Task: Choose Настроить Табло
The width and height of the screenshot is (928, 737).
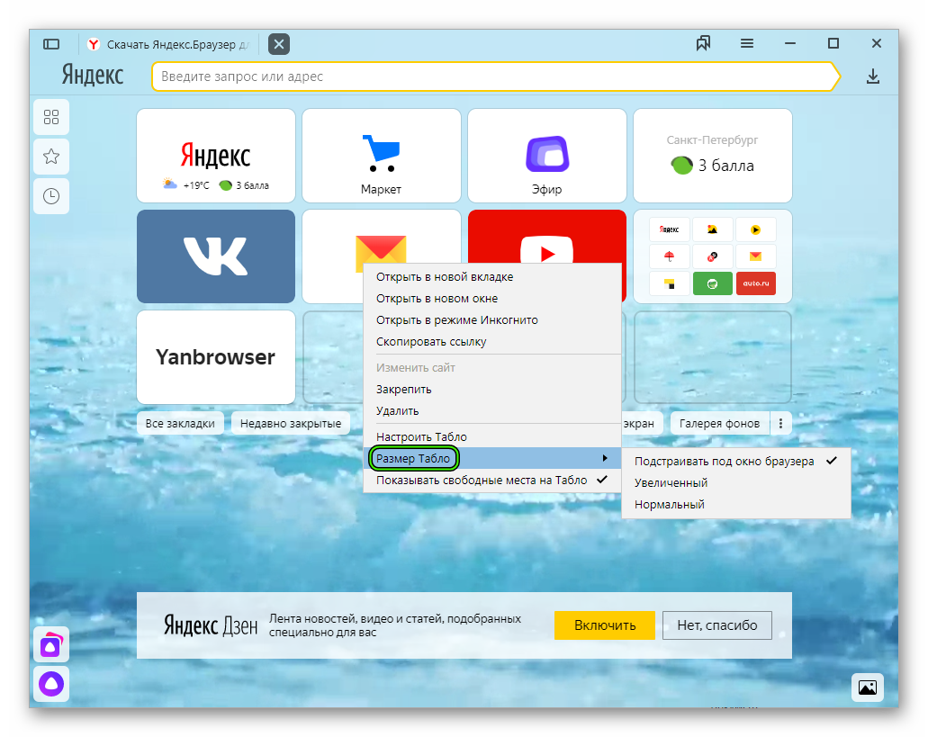Action: point(491,437)
